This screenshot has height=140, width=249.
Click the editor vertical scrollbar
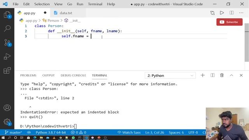247,42
